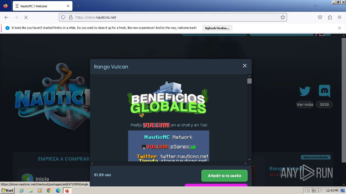The height and width of the screenshot is (194, 346).
Task: Click the NauticMC anchor logo
Action: (52, 96)
